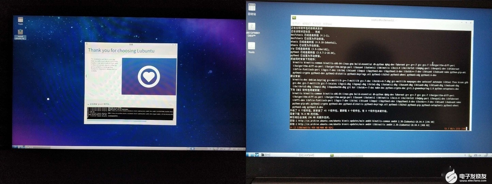The height and width of the screenshot is (184, 492).
Task: Click the heart slide image in the installer
Action: pyautogui.click(x=149, y=77)
